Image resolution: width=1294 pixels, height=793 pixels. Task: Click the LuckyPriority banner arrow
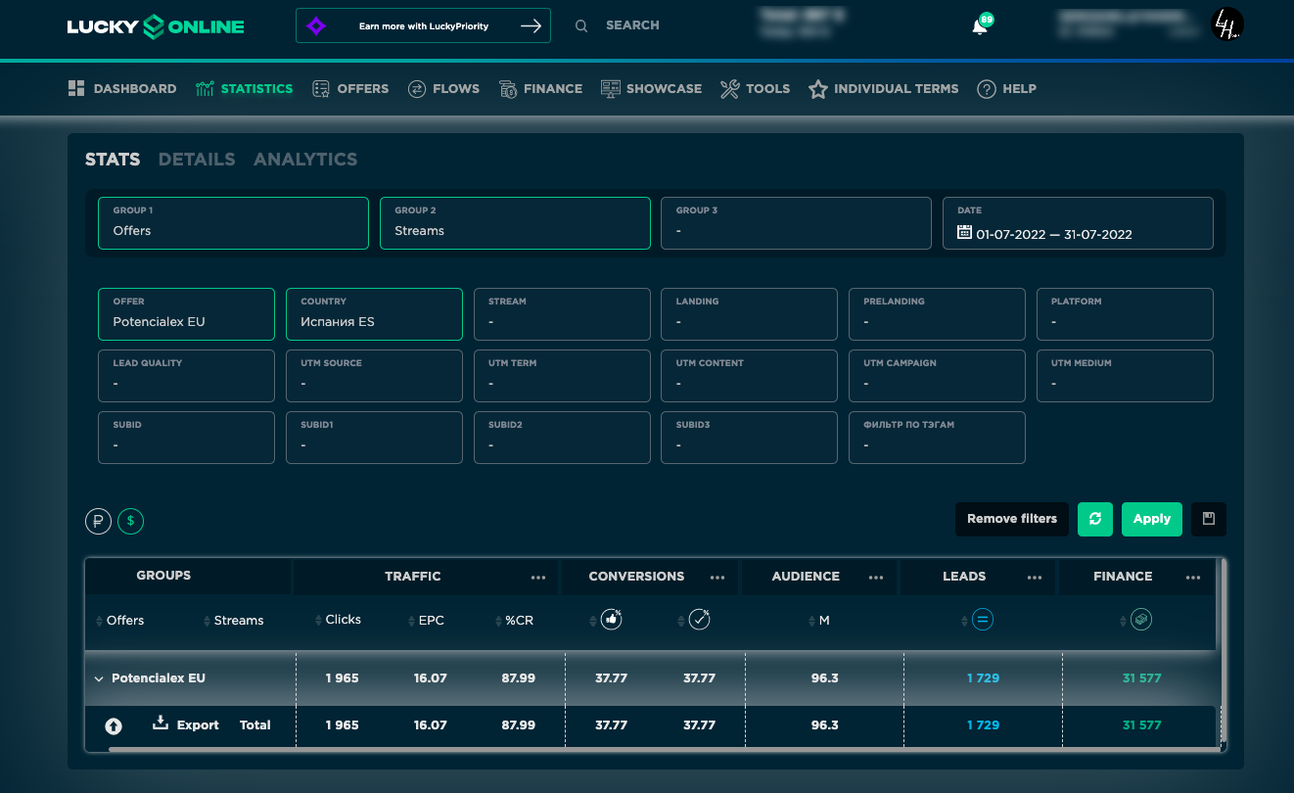coord(531,26)
